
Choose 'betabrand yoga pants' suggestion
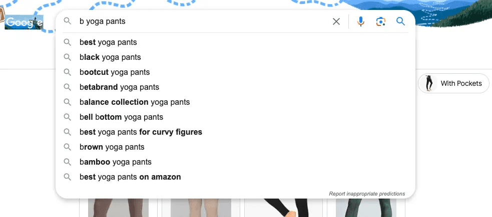(119, 87)
